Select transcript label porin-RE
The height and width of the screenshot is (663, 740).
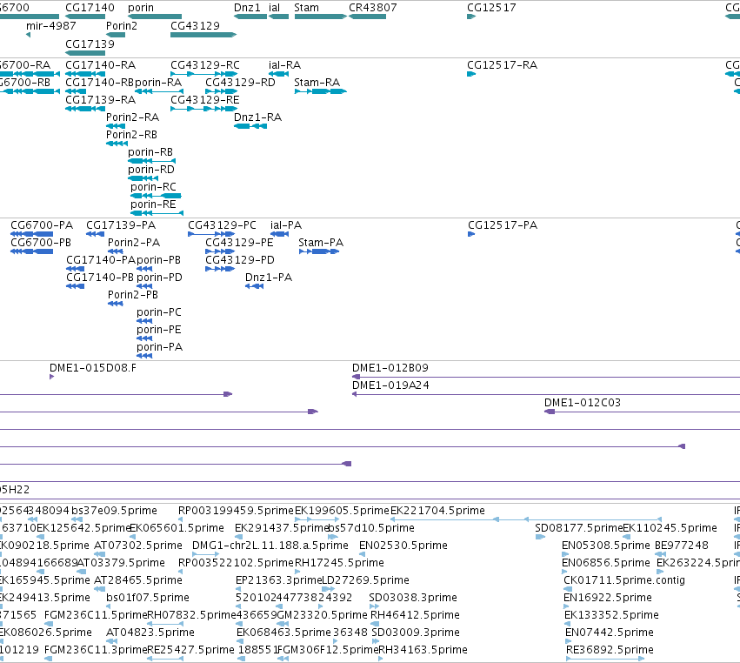pyautogui.click(x=153, y=204)
